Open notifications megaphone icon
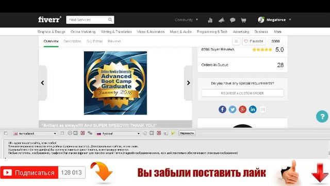Screen dimensions: 330x186 (x=221, y=20)
